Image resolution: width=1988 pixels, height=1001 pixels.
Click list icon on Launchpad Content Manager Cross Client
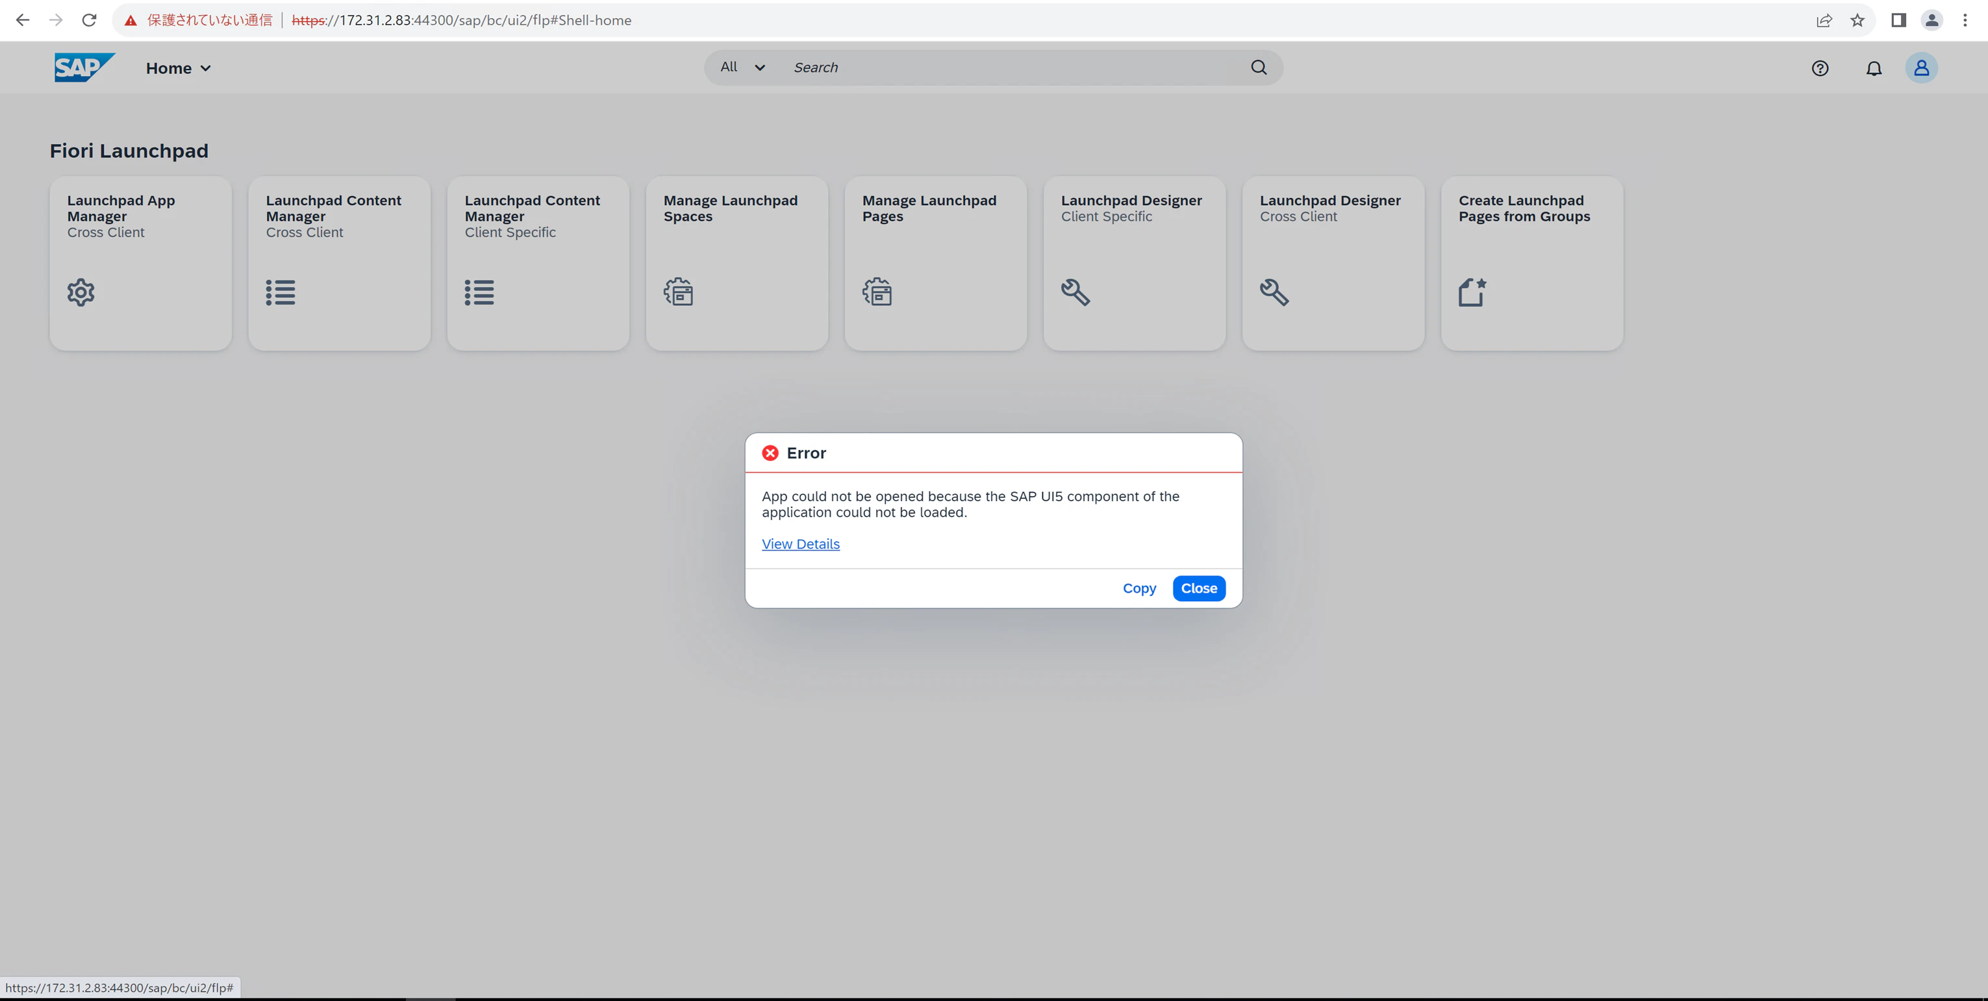click(x=280, y=292)
